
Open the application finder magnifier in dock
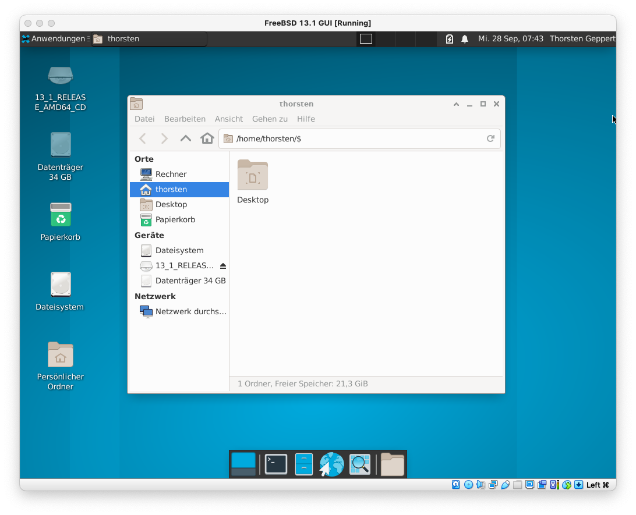point(360,464)
